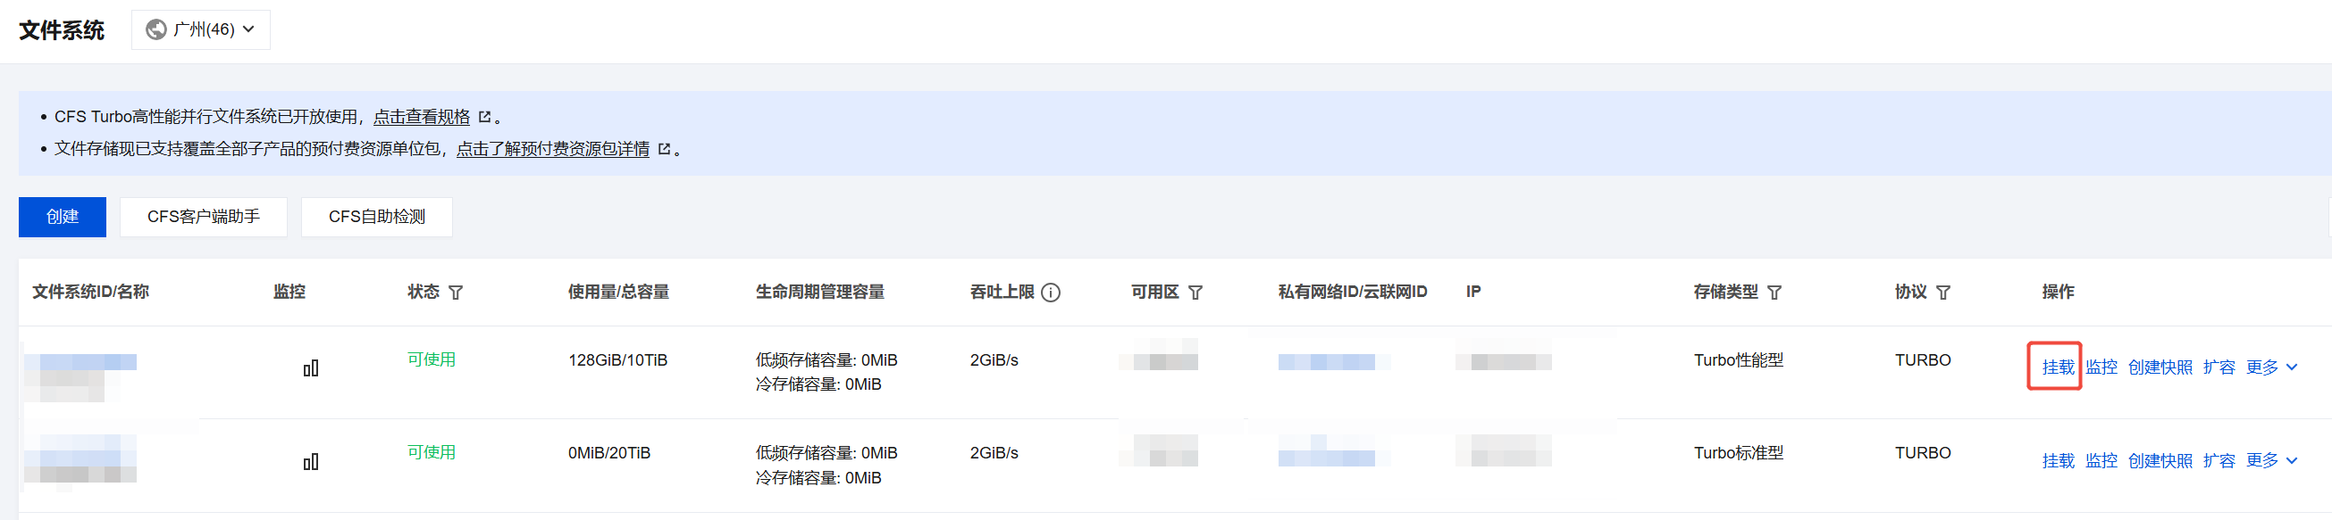Click 扩容 for the Turbo标准型 file system
Screen dimensions: 2332x520
click(x=2218, y=461)
